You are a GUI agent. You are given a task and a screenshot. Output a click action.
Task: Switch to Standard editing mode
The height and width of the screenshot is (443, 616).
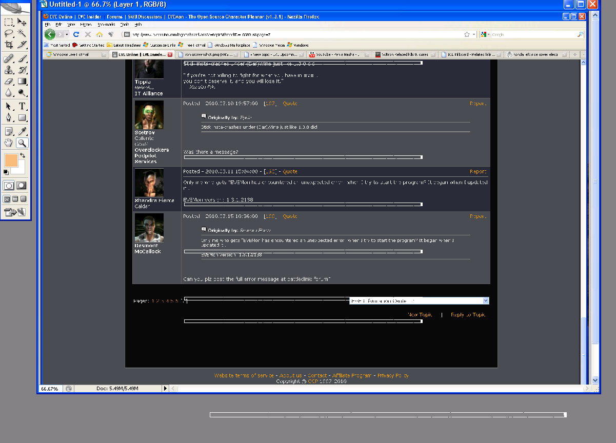(9, 186)
